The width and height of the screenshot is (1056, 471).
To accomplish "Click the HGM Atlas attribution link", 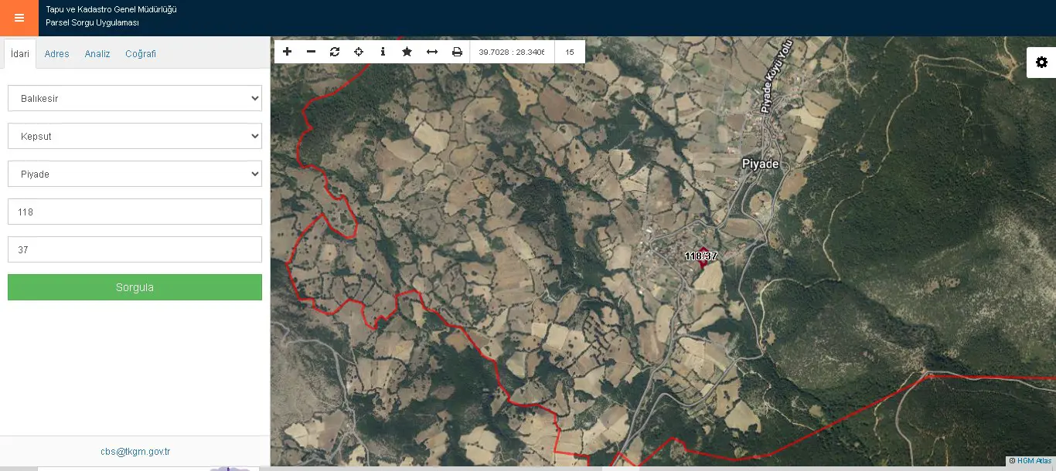I will pyautogui.click(x=1034, y=461).
